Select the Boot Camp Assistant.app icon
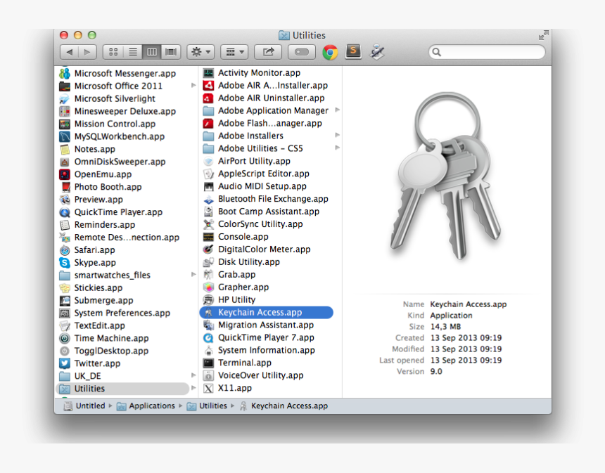The width and height of the screenshot is (605, 473). (208, 212)
